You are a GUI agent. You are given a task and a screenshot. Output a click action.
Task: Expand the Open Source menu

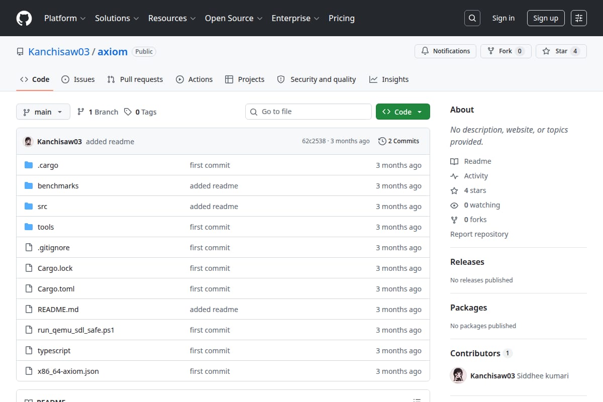[234, 18]
